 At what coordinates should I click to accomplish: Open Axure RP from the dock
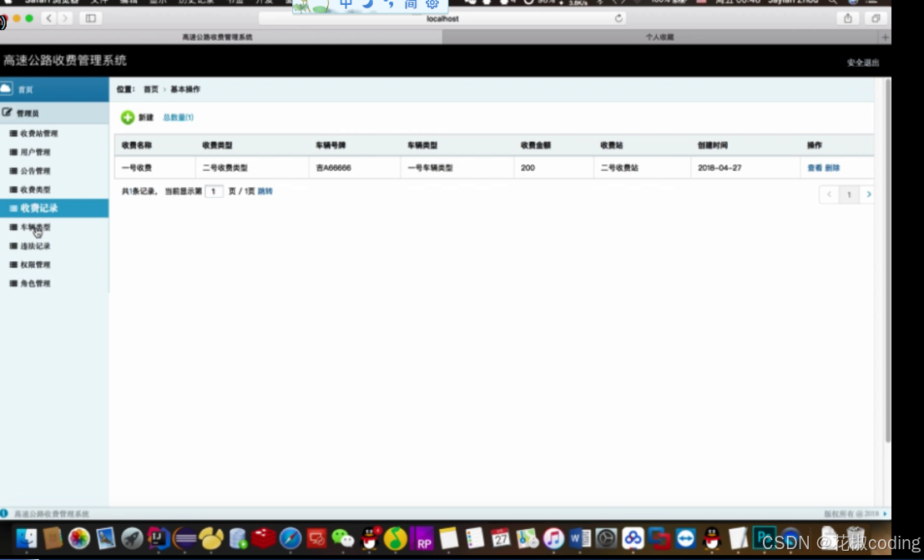pyautogui.click(x=422, y=538)
